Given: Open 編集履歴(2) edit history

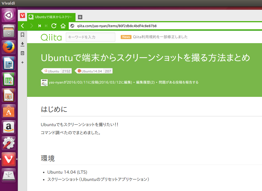Looking at the screenshot, I should (x=145, y=82).
